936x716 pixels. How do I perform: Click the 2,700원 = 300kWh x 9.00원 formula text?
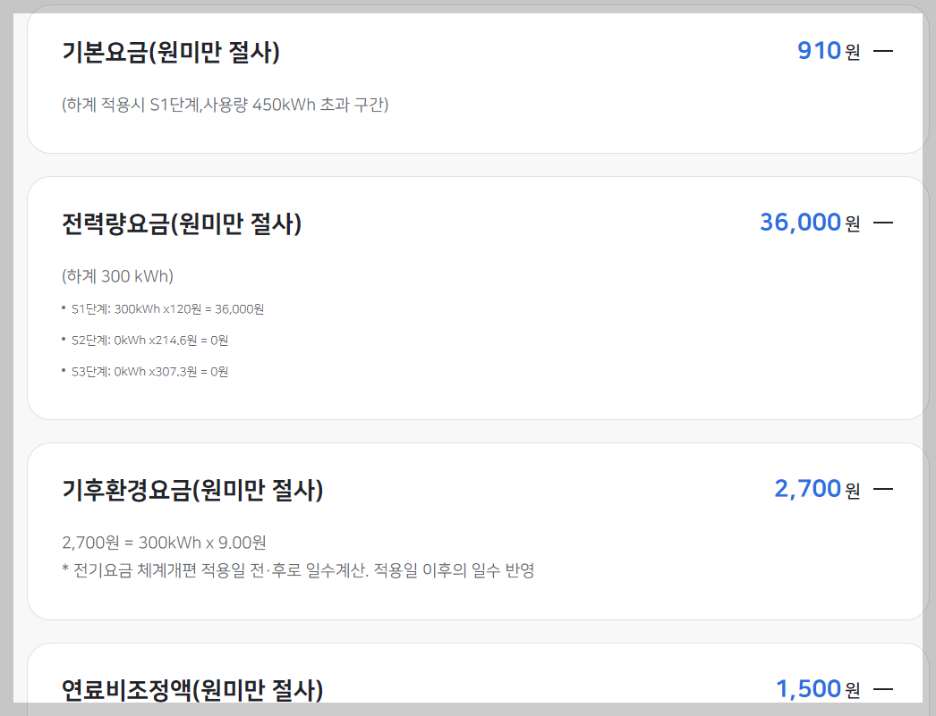166,542
